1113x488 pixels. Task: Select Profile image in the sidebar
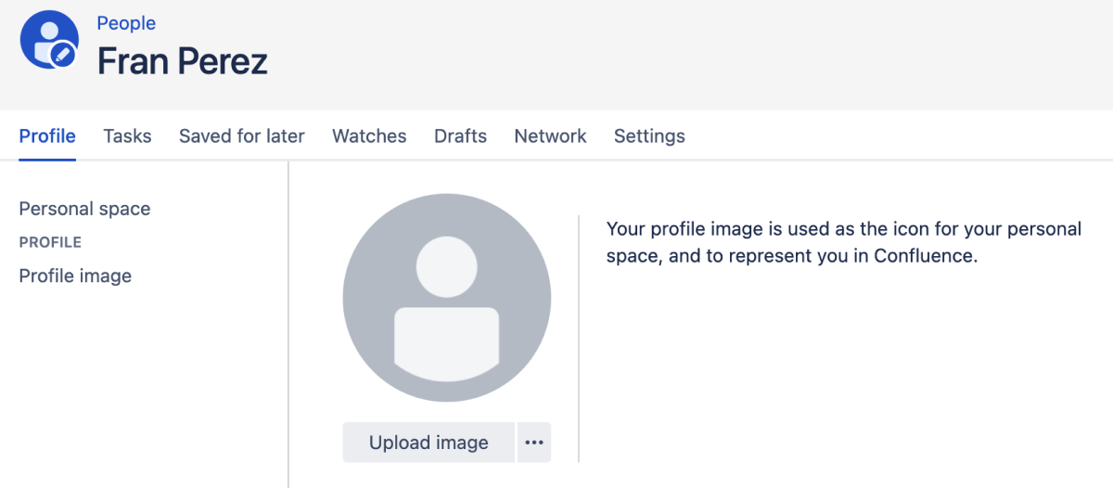coord(75,276)
